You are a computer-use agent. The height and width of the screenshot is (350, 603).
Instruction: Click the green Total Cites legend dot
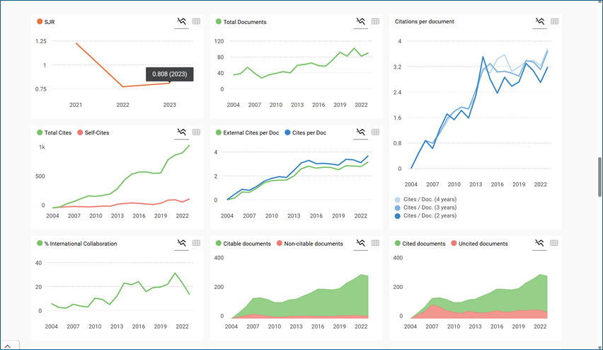coord(40,132)
